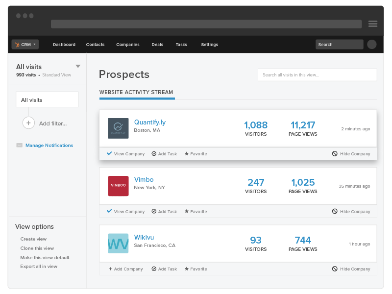The height and width of the screenshot is (294, 392).
Task: Toggle Favorite star on Quantify.ly card
Action: tap(187, 153)
